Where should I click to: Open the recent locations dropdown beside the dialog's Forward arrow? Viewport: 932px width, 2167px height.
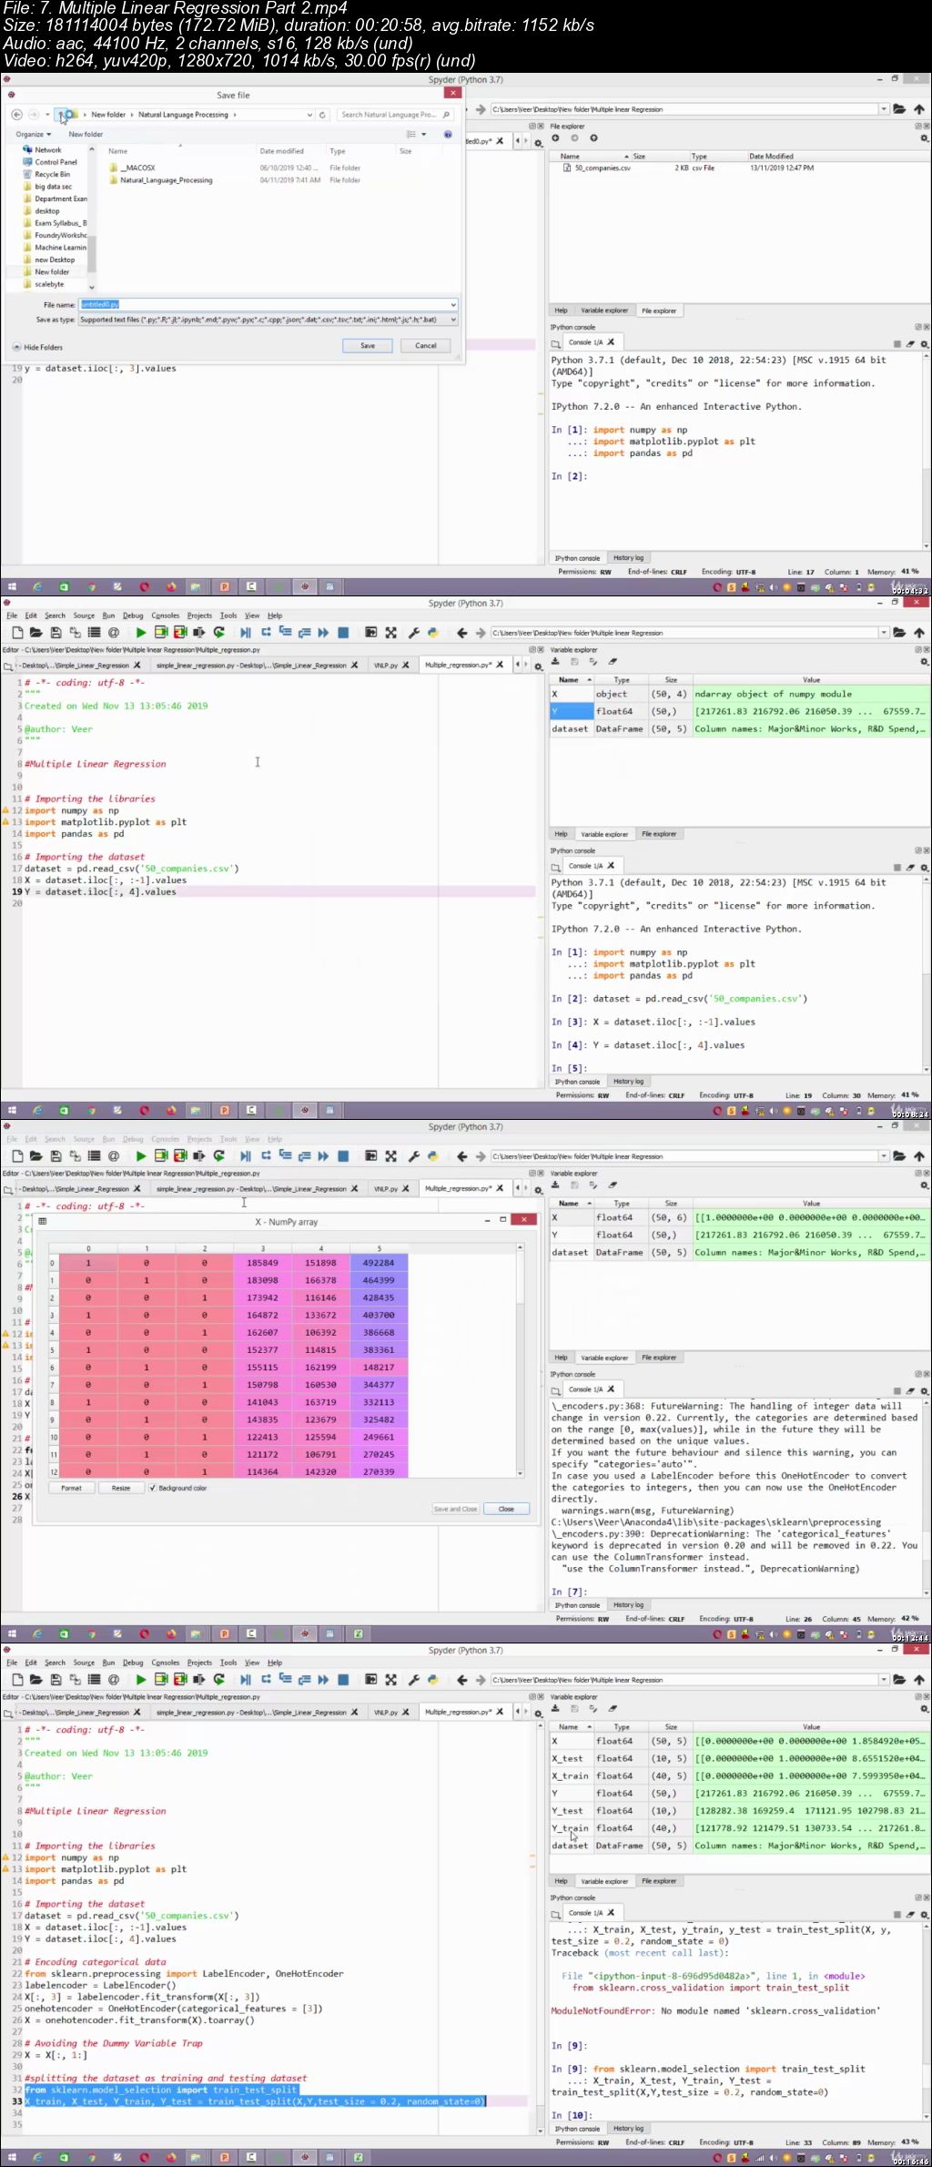[47, 115]
